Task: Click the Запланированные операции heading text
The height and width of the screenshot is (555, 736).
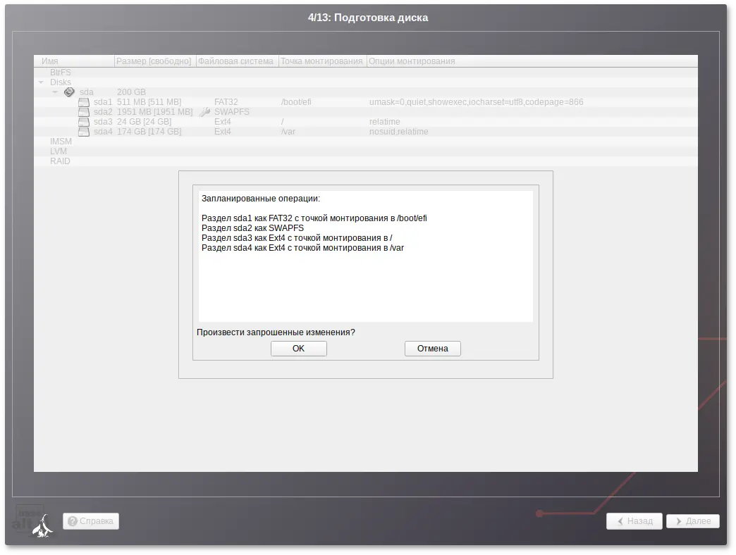Action: [x=261, y=199]
